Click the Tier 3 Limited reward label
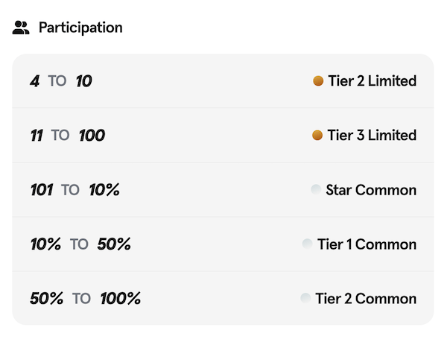Image resolution: width=447 pixels, height=339 pixels. [372, 135]
